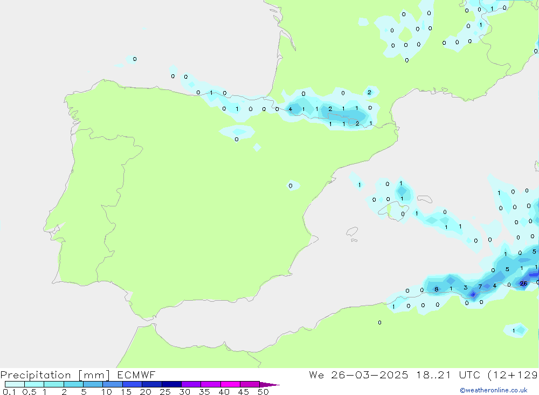Click the '4' value over the western Pyrenees

click(x=291, y=109)
